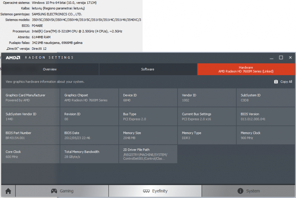Viewport: 296px width, 198px height.
Task: Click the Copy All clipboard icon
Action: click(276, 82)
